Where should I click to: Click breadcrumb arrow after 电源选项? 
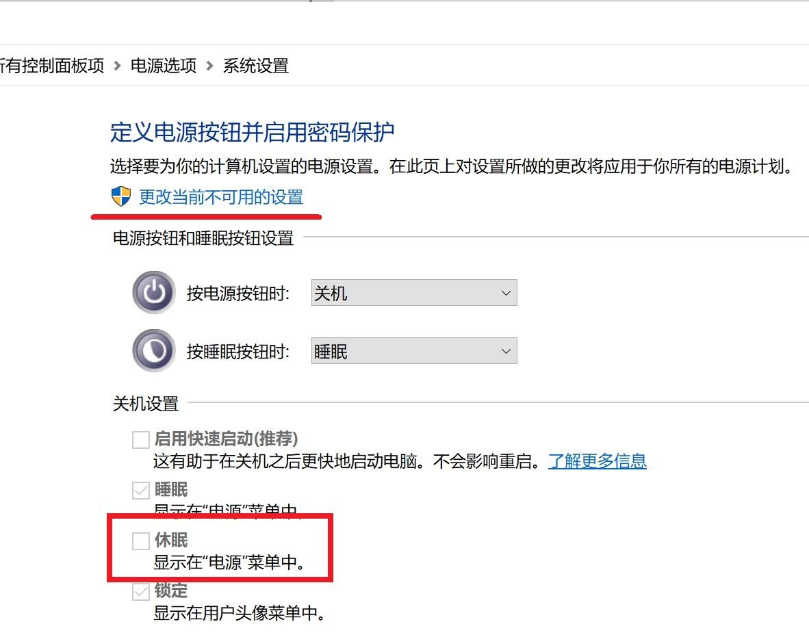click(x=209, y=66)
